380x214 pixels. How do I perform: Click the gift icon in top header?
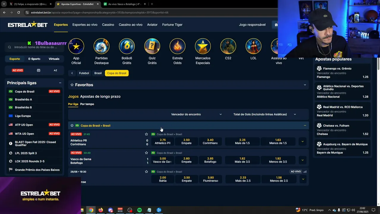pyautogui.click(x=276, y=25)
